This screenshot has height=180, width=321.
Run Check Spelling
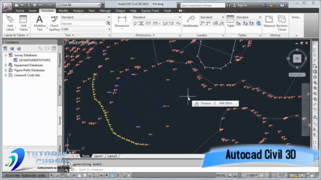[x=54, y=23]
